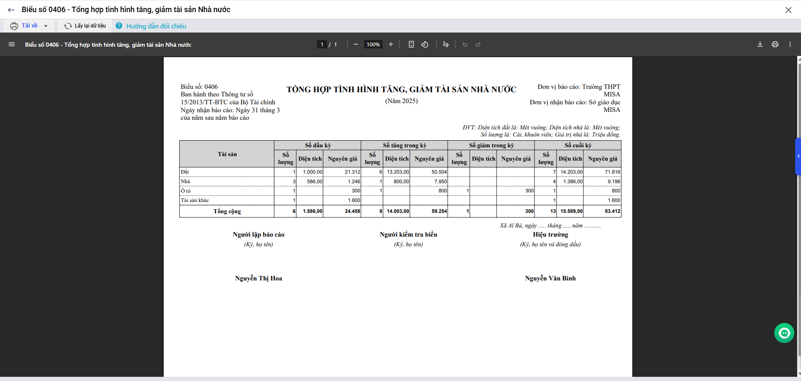Click the zoom out minus button
This screenshot has width=801, height=381.
pyautogui.click(x=356, y=45)
